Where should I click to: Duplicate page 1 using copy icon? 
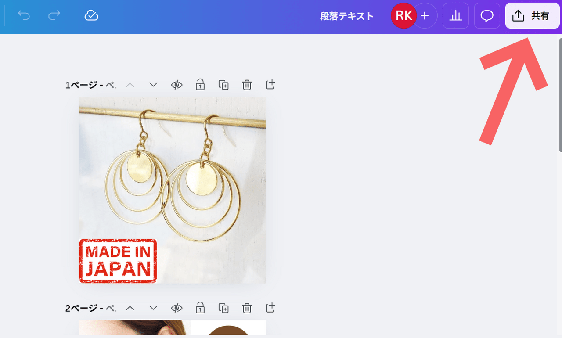coord(223,85)
